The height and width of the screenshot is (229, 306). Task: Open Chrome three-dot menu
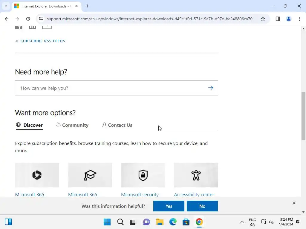pyautogui.click(x=299, y=19)
